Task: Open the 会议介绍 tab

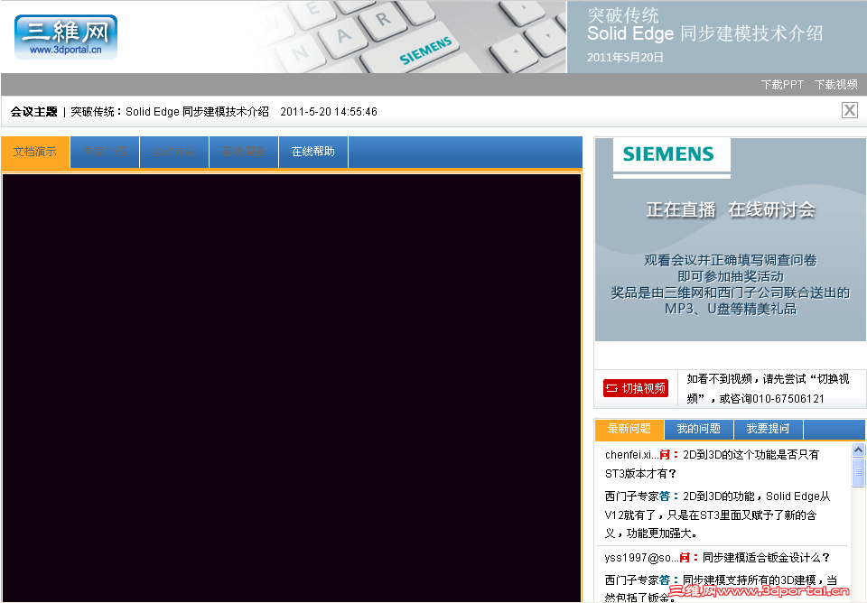Action: click(174, 152)
